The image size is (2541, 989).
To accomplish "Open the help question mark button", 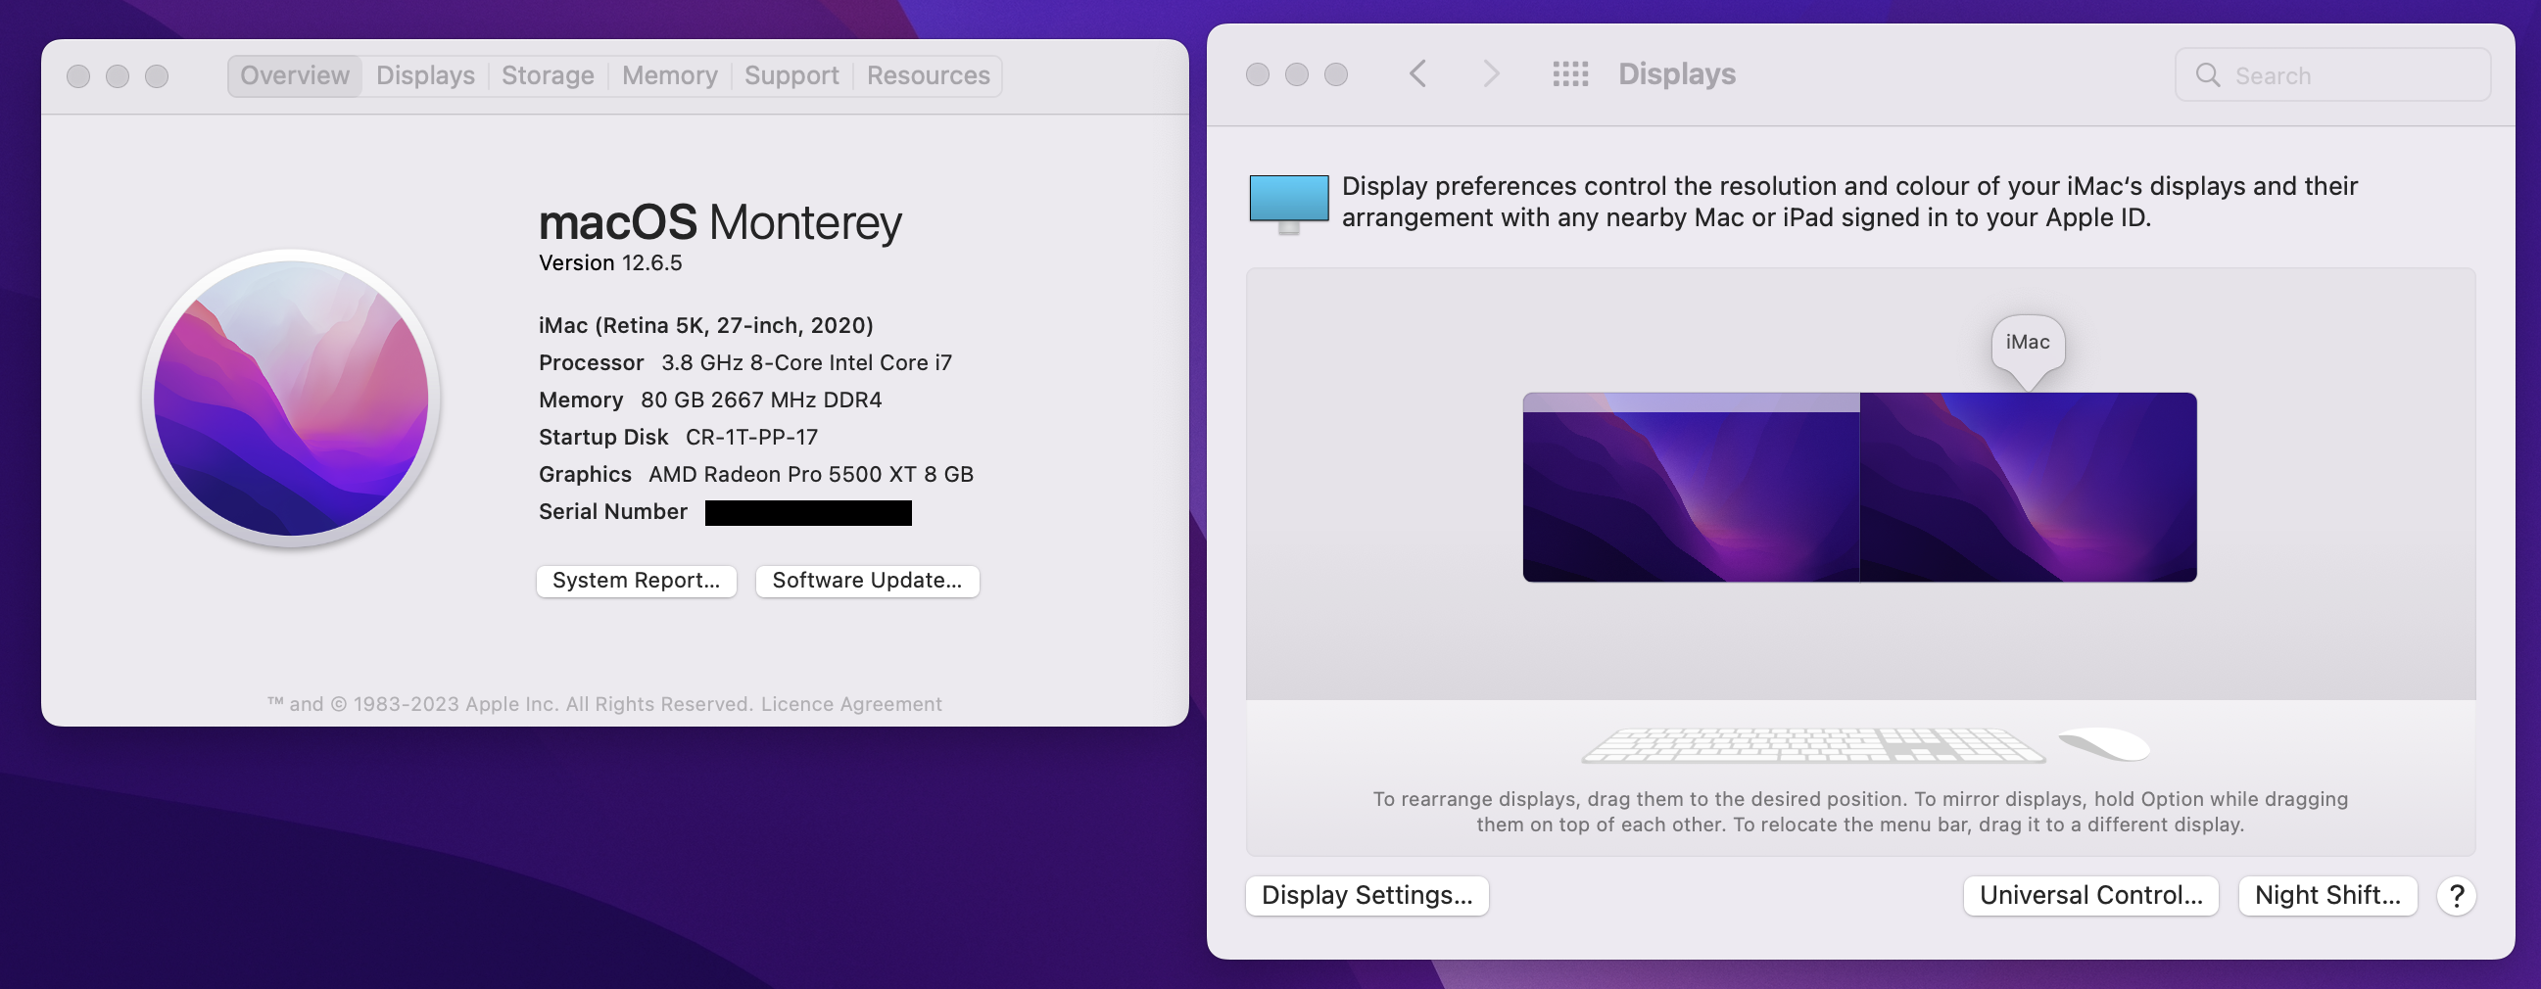I will click(x=2456, y=895).
